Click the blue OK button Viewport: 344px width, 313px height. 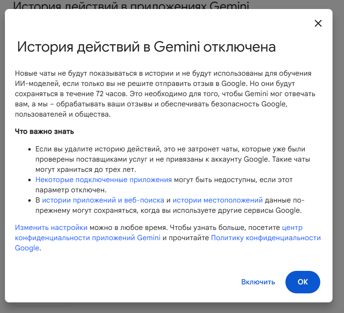(303, 282)
